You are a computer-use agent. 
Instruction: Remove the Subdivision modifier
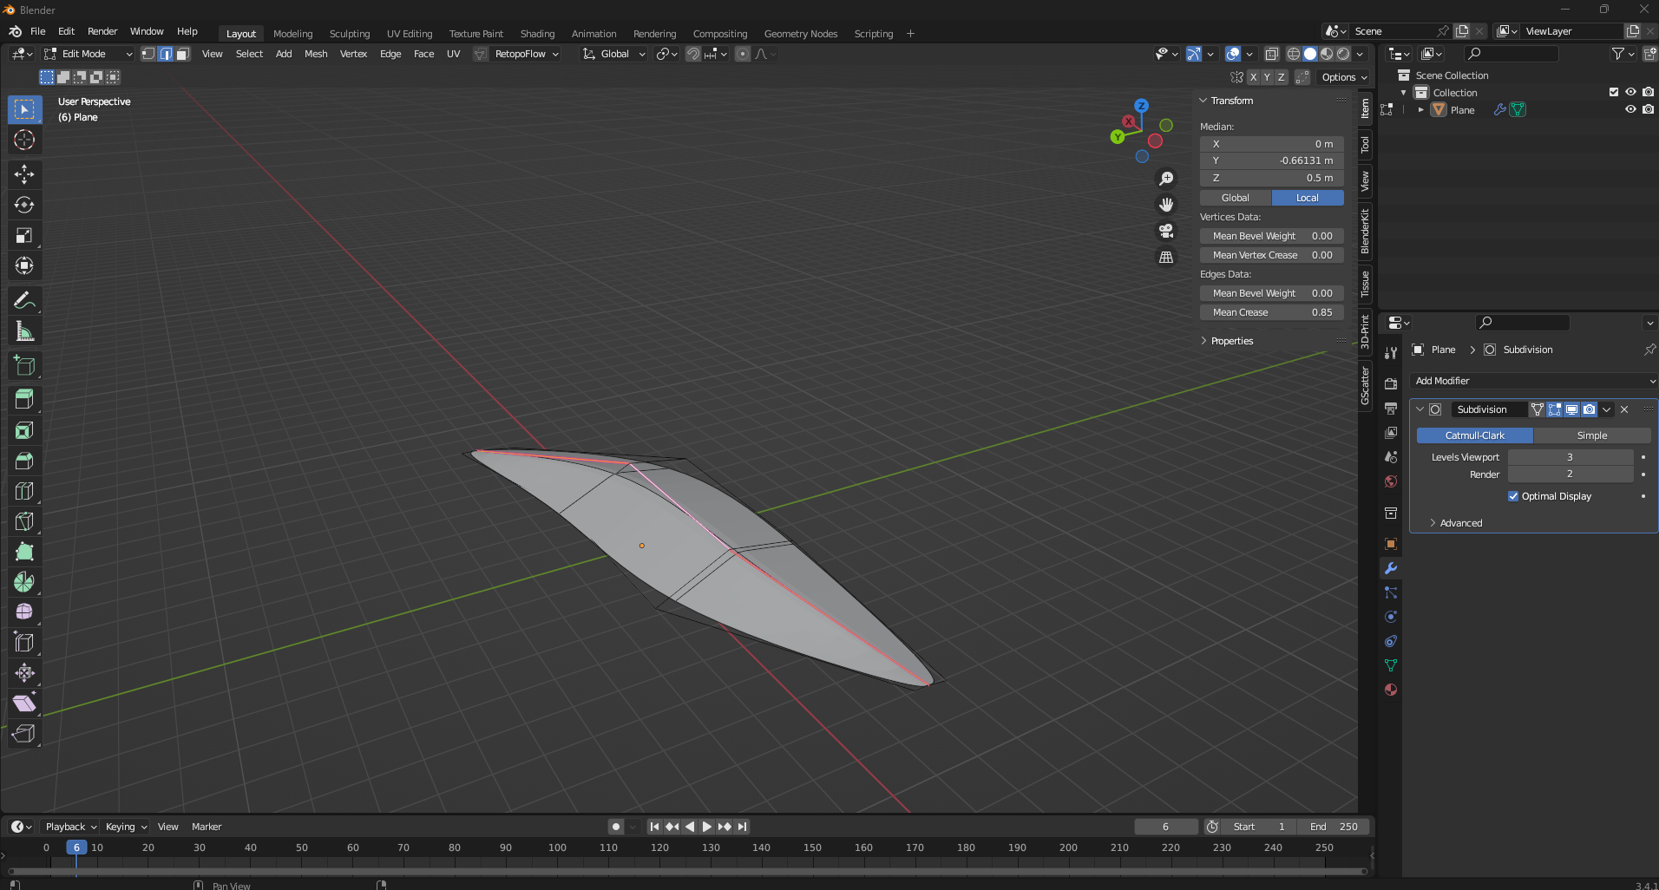click(1624, 409)
